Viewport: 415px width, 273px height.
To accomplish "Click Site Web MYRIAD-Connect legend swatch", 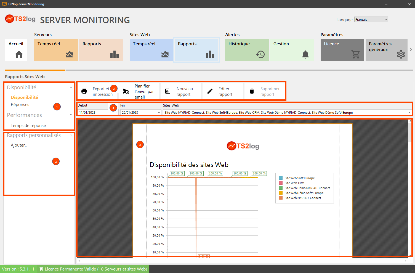I will pos(281,198).
